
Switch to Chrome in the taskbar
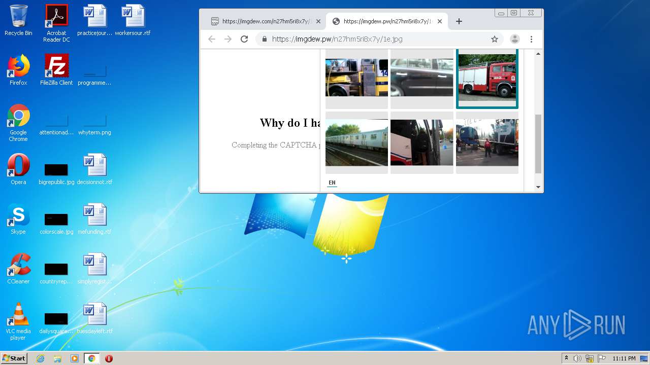(x=92, y=358)
